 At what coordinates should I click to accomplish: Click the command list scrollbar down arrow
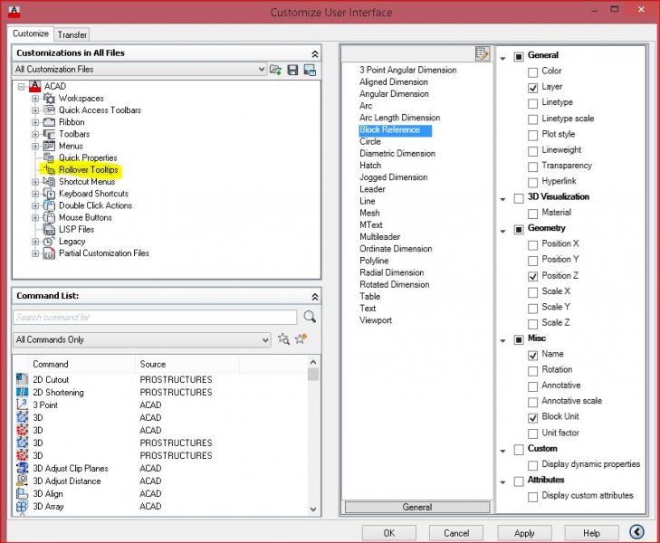312,509
